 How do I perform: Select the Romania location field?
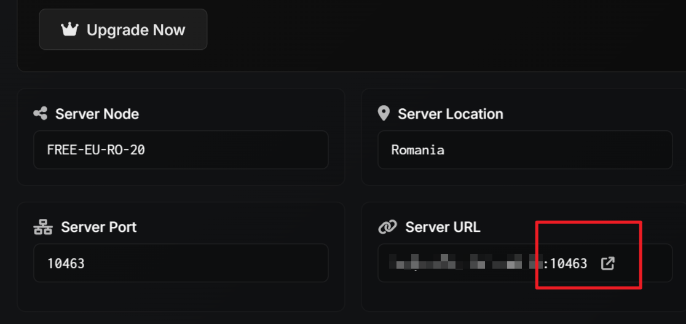525,150
